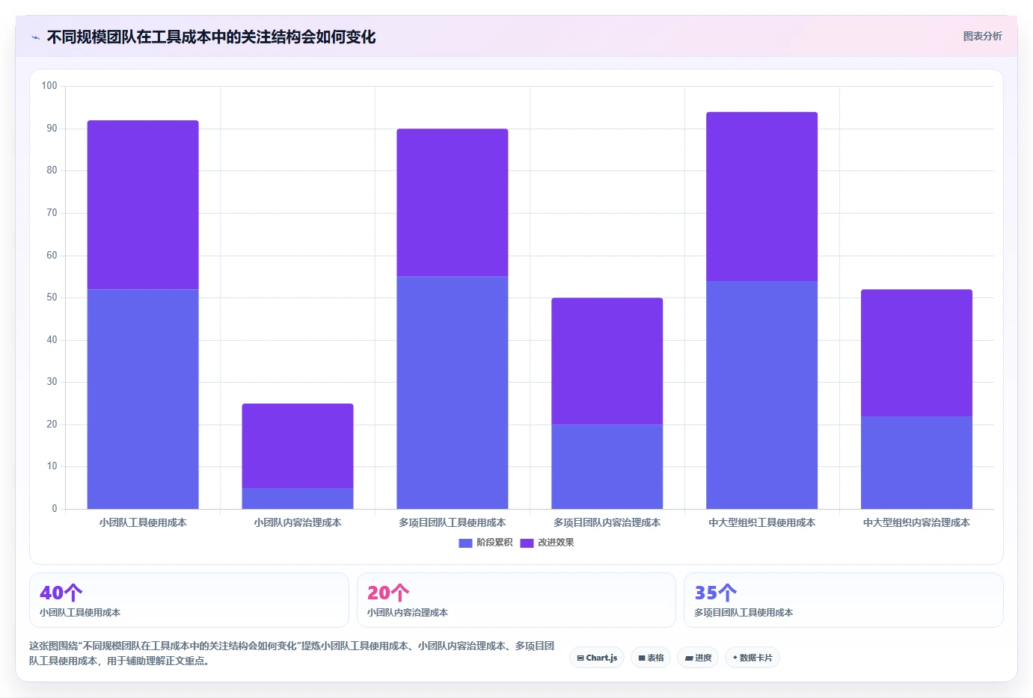The image size is (1033, 698).
Task: Click the 改进效果 legend label
Action: 556,543
